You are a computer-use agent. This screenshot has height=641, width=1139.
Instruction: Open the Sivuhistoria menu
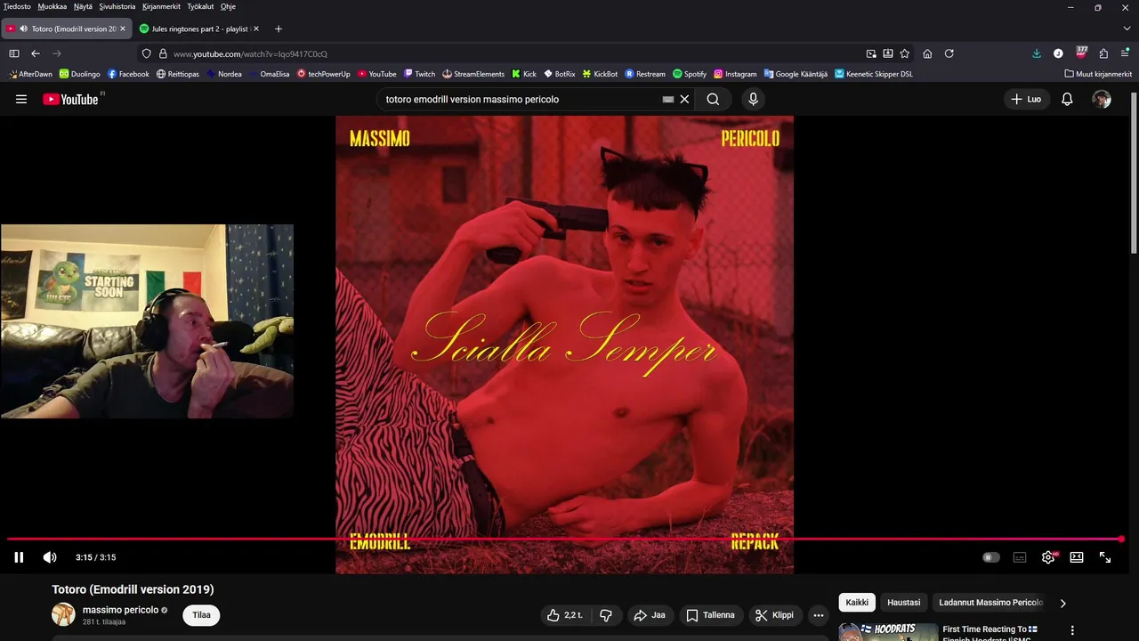[117, 6]
